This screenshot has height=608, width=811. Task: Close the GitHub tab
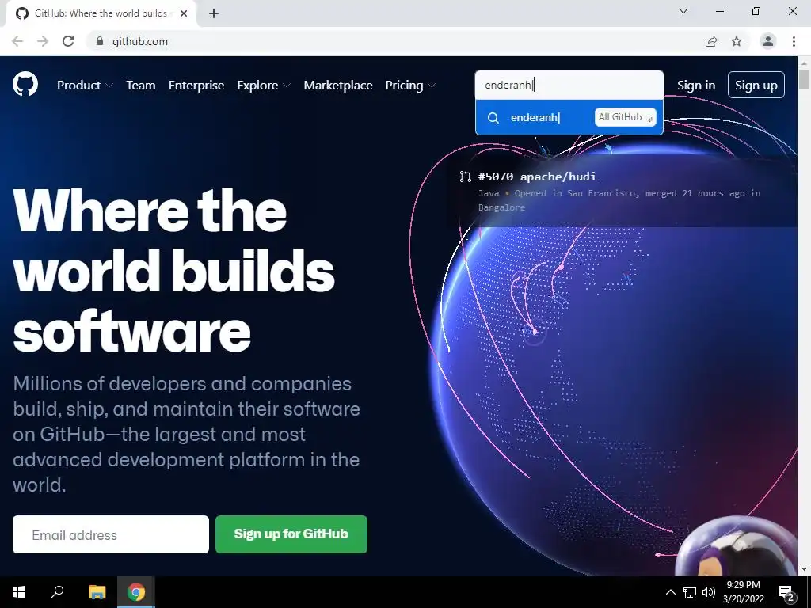tap(184, 13)
